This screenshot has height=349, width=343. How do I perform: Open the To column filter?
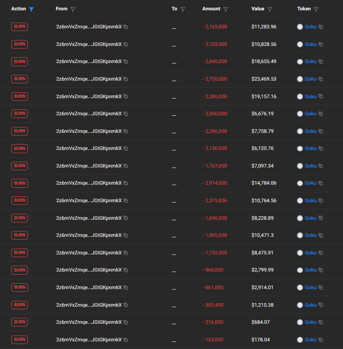point(183,9)
